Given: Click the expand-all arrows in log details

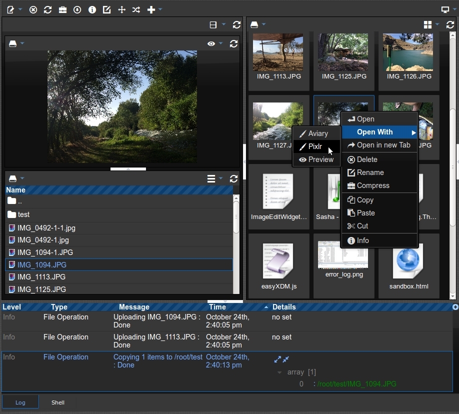Looking at the screenshot, I should pos(278,359).
